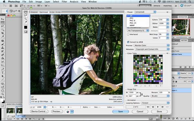Image resolution: width=194 pixels, height=121 pixels.
Task: Toggle Propagate Frame 1 checkbox
Action: point(179,77)
